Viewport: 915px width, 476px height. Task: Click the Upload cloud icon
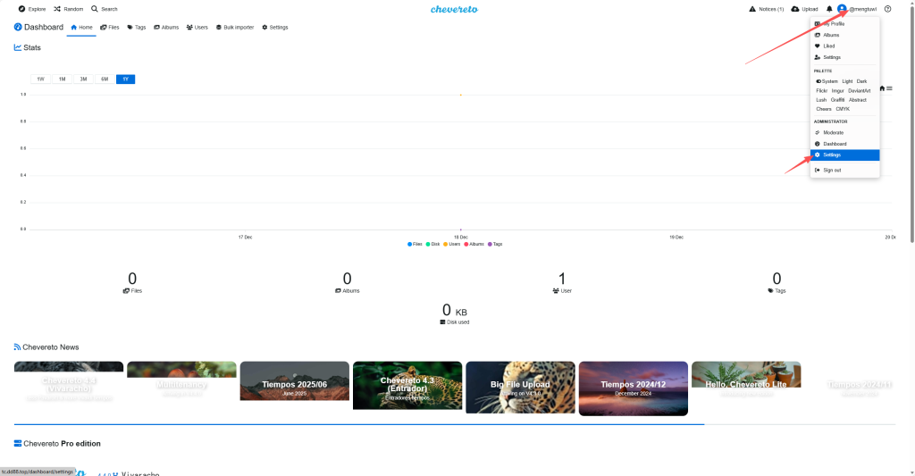point(794,9)
